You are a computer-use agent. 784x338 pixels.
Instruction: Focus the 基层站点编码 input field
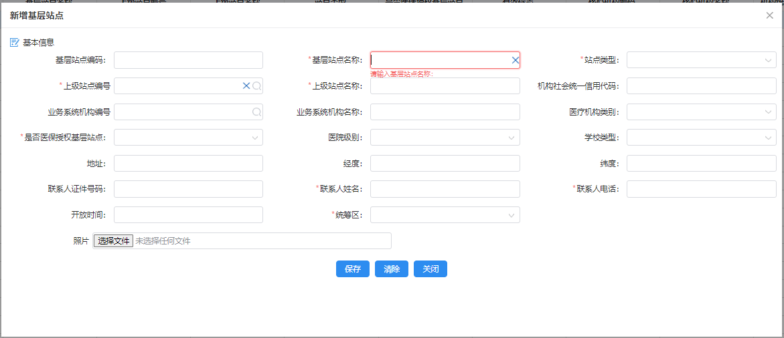tap(188, 60)
